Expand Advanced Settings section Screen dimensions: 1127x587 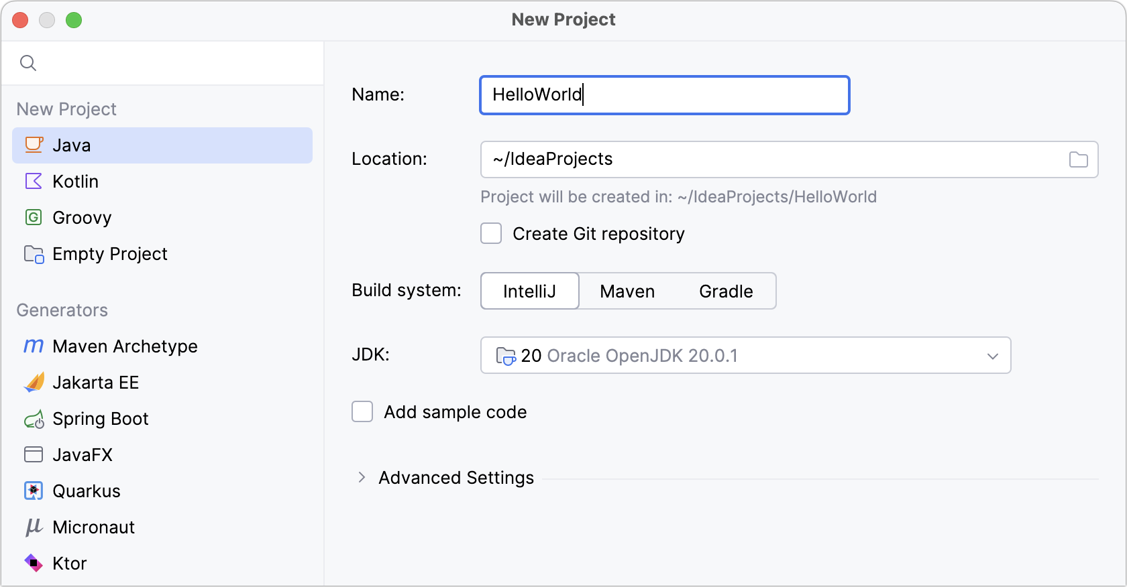tap(362, 477)
